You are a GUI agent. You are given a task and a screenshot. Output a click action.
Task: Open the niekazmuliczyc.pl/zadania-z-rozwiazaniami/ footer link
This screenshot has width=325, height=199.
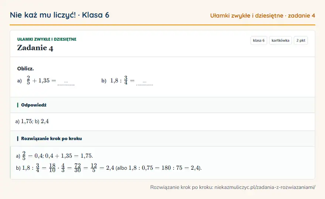tap(265, 187)
